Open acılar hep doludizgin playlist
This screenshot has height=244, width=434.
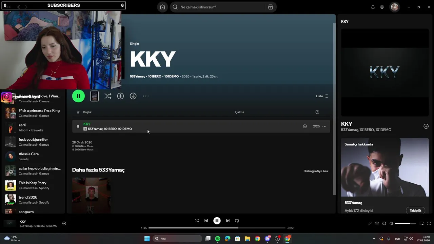(x=33, y=171)
